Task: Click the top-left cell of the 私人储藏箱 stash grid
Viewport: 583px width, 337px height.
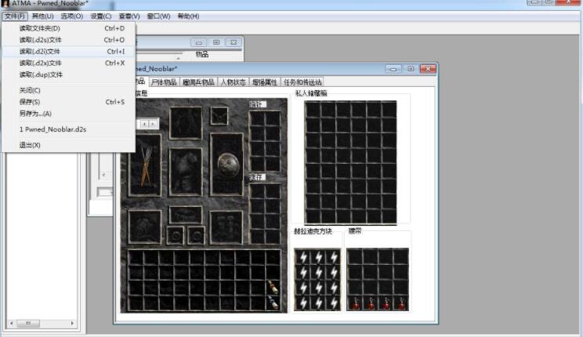Action: click(313, 109)
